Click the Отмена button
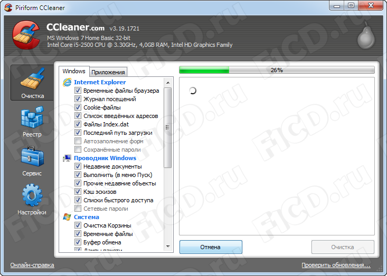 [x=211, y=247]
